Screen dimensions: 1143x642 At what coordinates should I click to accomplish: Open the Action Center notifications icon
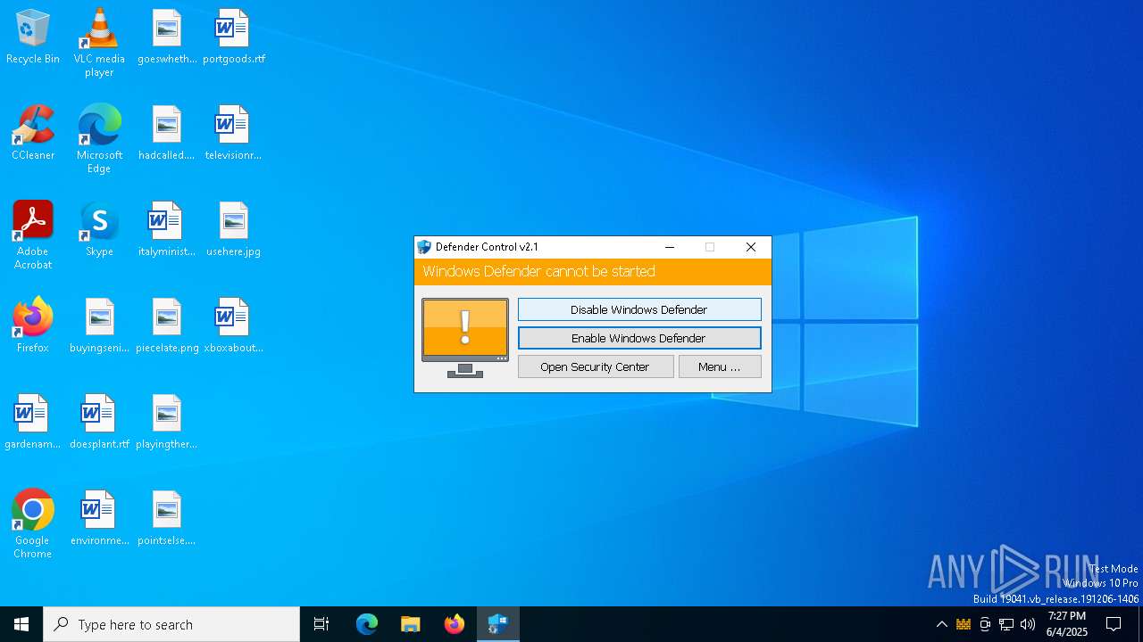pos(1114,624)
